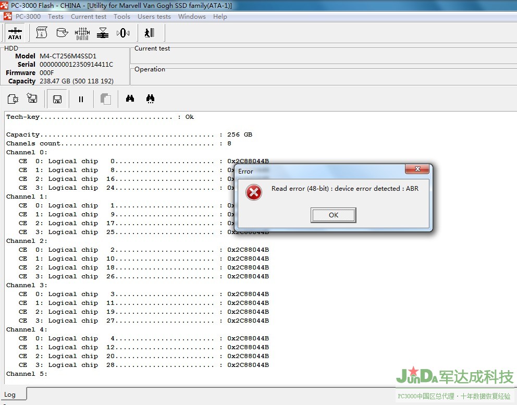Screen dimensions: 517x405
Task: Click the Logical chip 8 log row
Action: [127, 170]
